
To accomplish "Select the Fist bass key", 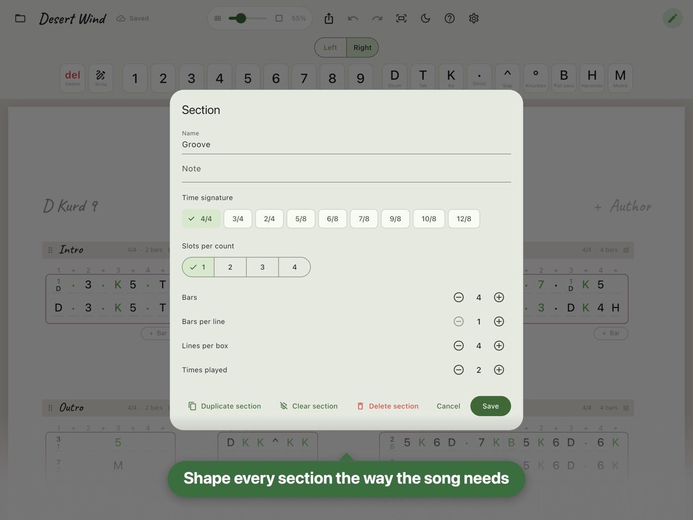I will (x=564, y=78).
